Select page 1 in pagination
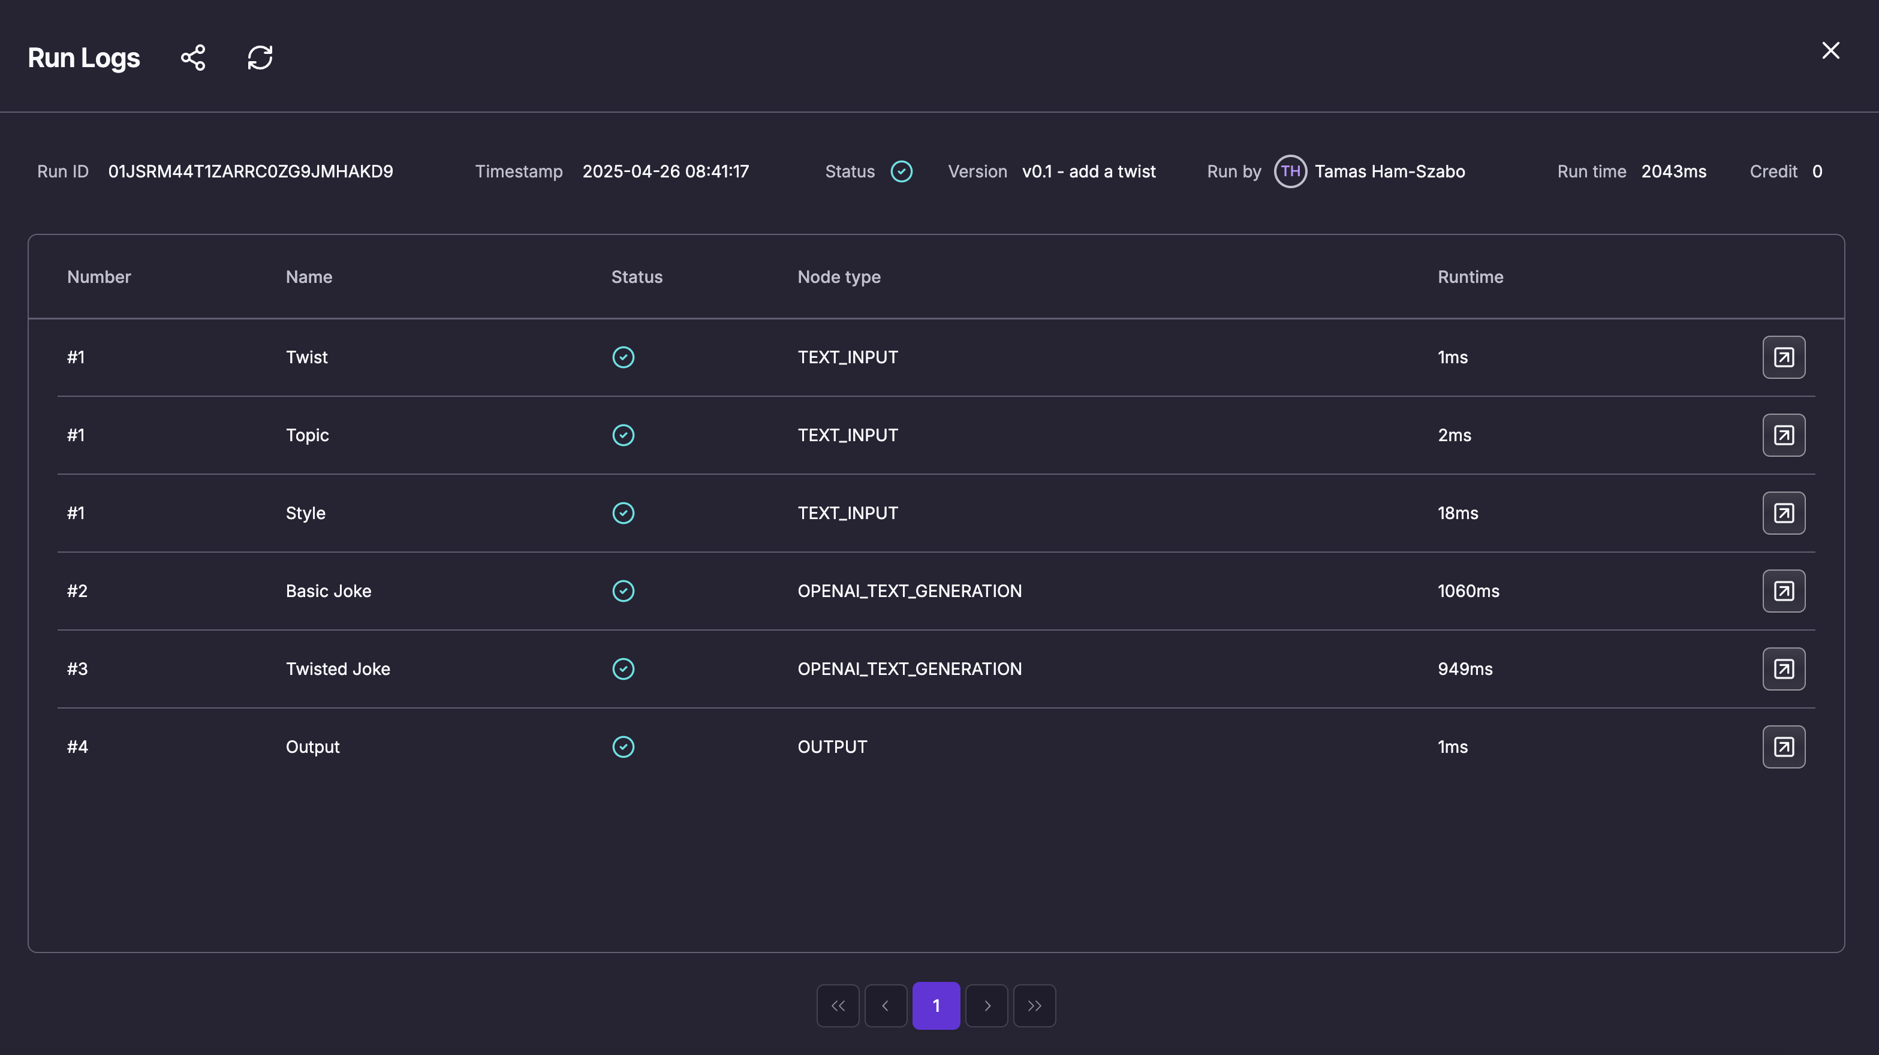The height and width of the screenshot is (1055, 1879). point(936,1006)
